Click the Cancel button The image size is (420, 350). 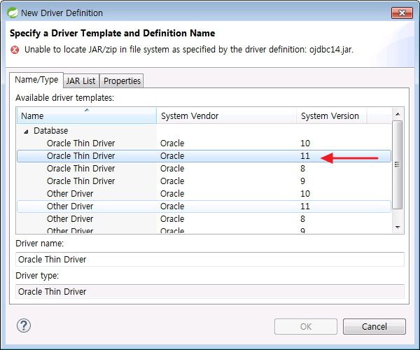point(374,326)
